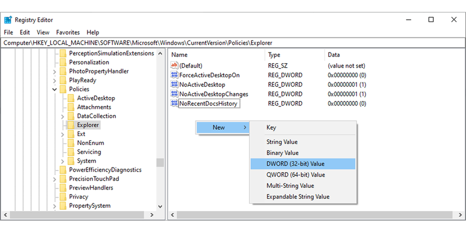Click the tree pane scroll down arrow
Screen dimensions: 466x233
pos(160,206)
